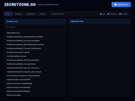Viewport: 135px width, 101px height.
Task: Select FortMovementMode_ZiplineSplineRuntimeData class
Action: [x=35, y=45]
